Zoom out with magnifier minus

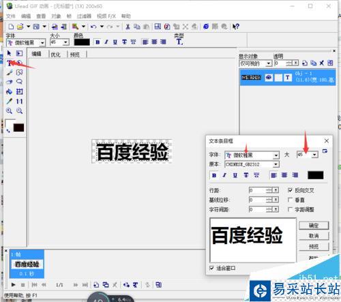19,111
